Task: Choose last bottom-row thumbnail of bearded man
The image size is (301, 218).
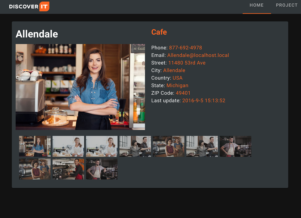Action: click(x=102, y=169)
